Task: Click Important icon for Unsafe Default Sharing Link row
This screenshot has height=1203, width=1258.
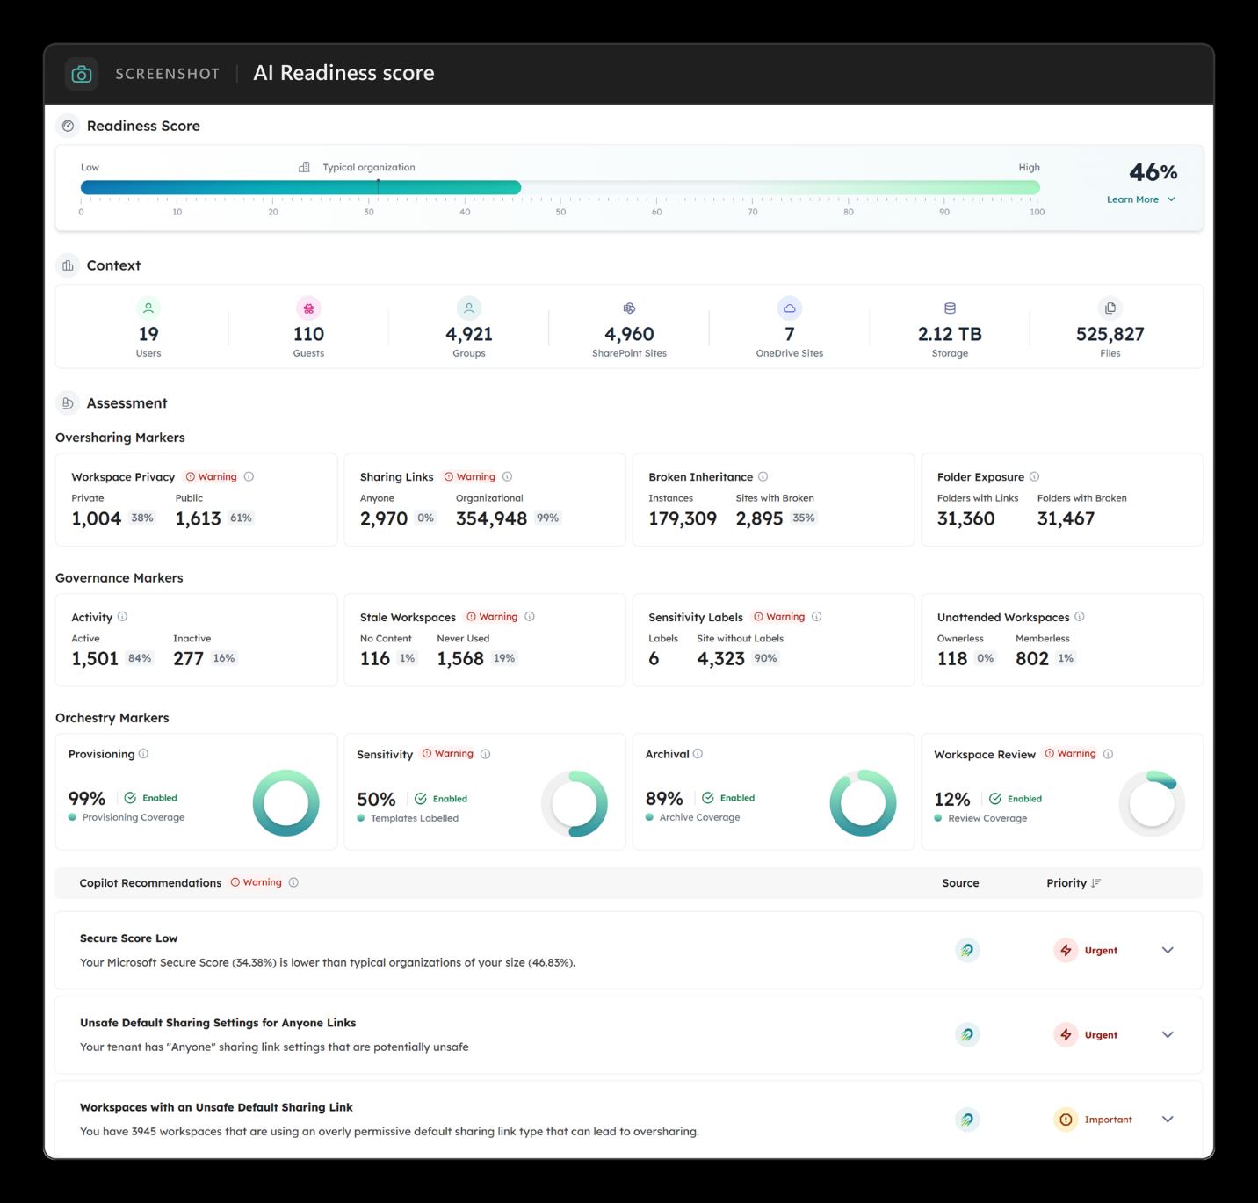Action: pyautogui.click(x=1066, y=1120)
